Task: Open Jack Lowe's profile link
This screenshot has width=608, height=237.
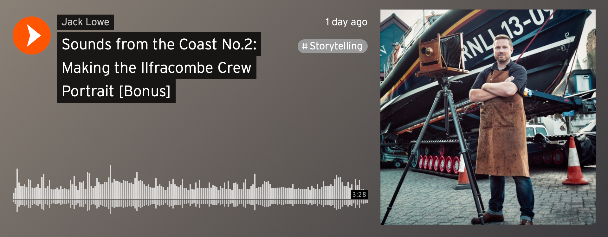Action: [x=85, y=22]
